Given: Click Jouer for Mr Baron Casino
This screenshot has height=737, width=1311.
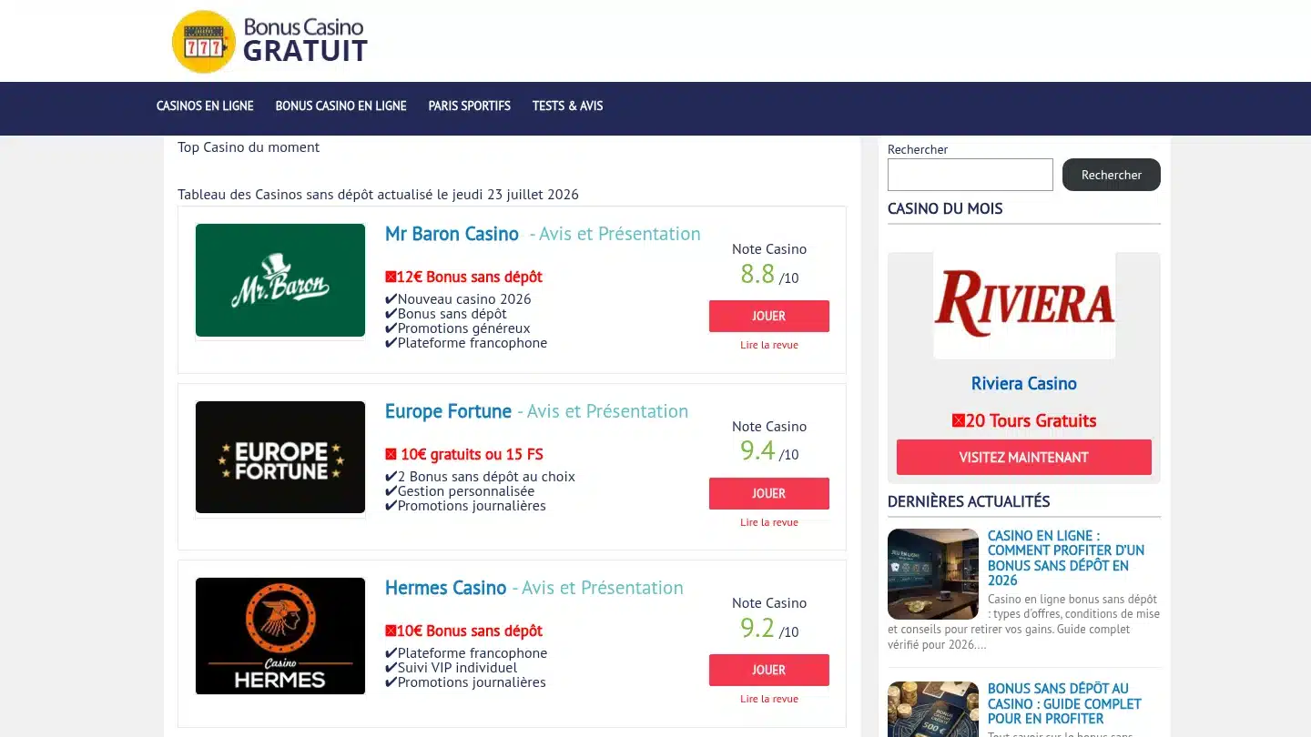Looking at the screenshot, I should pos(769,316).
